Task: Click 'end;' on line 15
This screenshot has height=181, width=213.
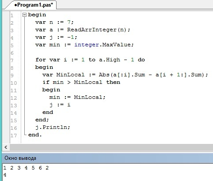Action: pyautogui.click(x=42, y=120)
